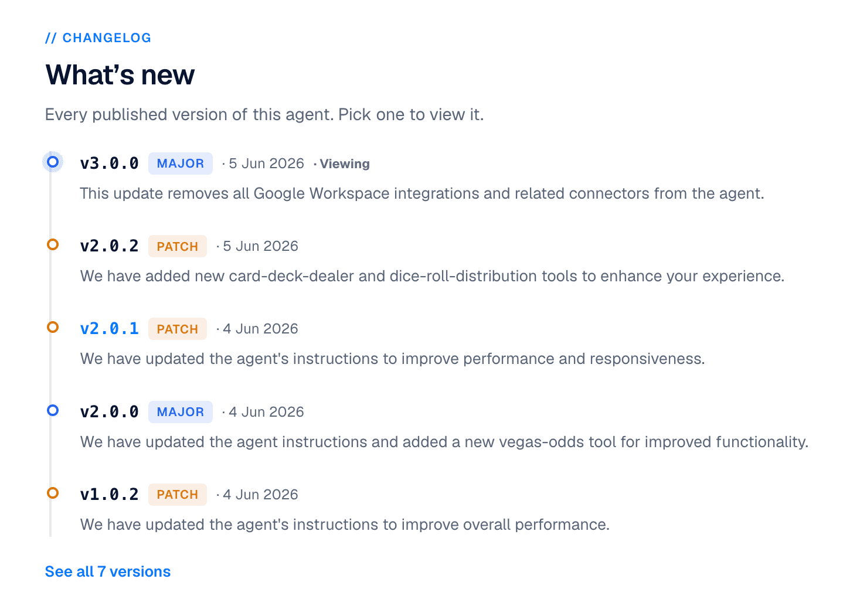Open version v3.0.0 heading
This screenshot has width=843, height=606.
pos(109,164)
